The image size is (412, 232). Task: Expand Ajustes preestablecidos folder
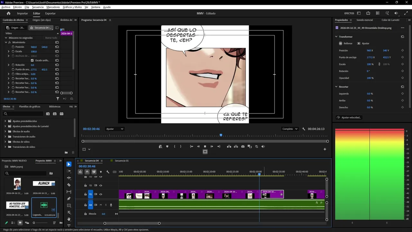click(5, 121)
